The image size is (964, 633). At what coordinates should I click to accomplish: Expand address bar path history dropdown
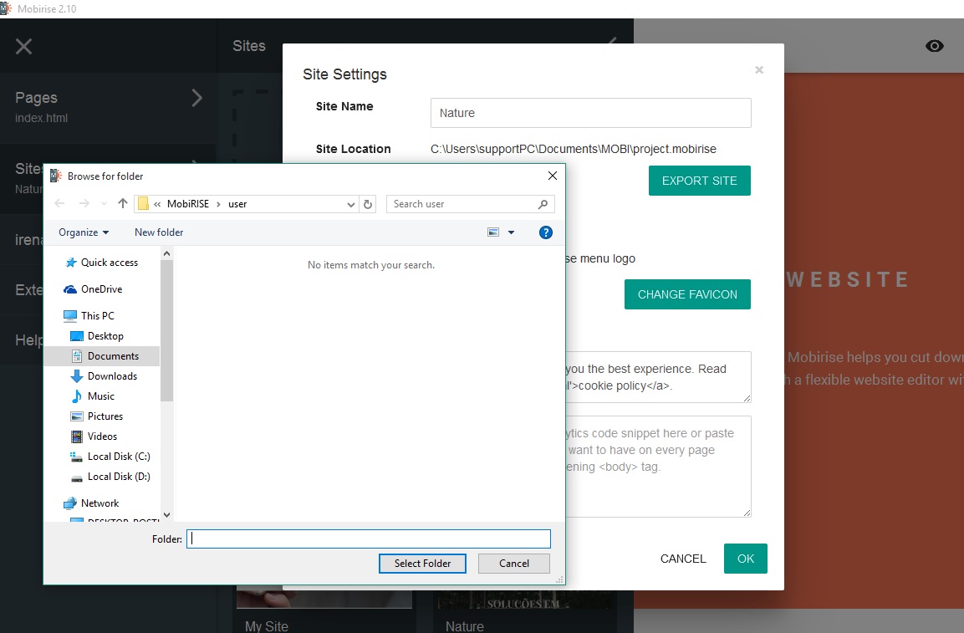tap(351, 204)
